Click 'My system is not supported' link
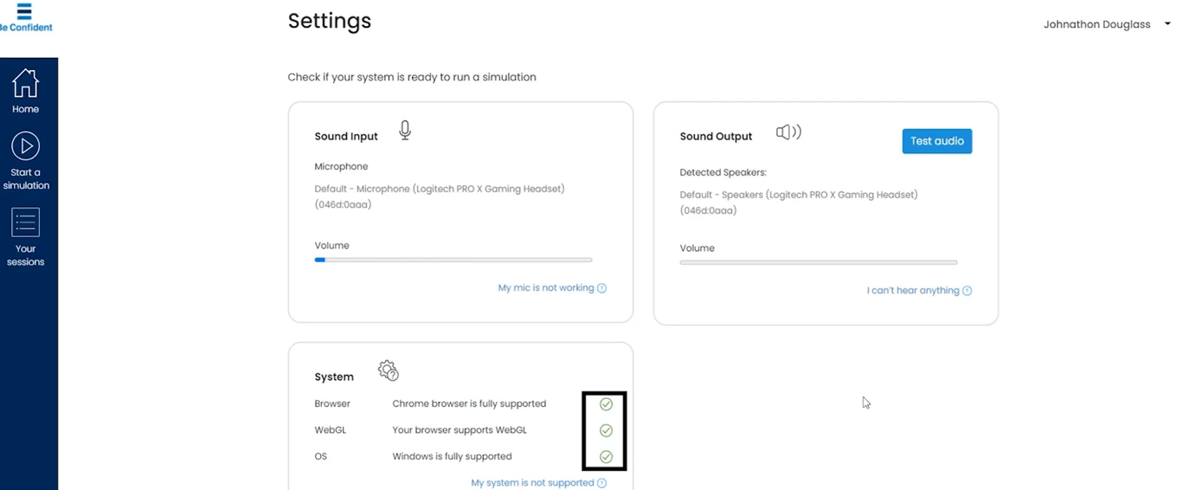Viewport: 1182px width, 490px height. coord(532,483)
